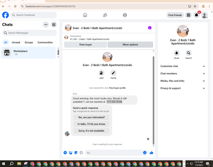Open the taskbar clock showing 12:19 AM
This screenshot has height=167, width=213.
199,164
